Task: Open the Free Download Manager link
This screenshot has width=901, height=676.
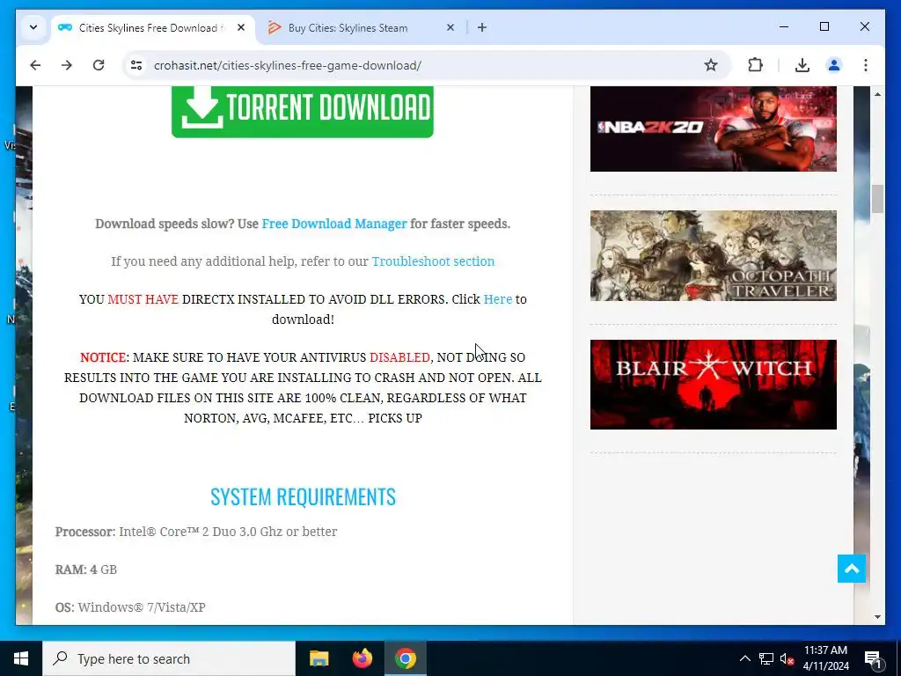Action: 334,224
